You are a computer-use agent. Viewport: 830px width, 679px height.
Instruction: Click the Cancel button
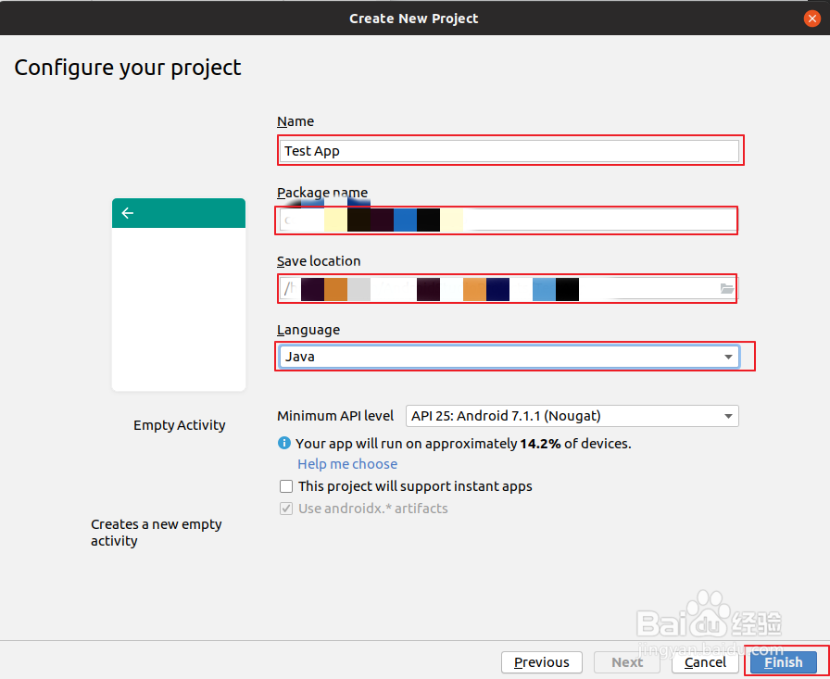pyautogui.click(x=705, y=662)
